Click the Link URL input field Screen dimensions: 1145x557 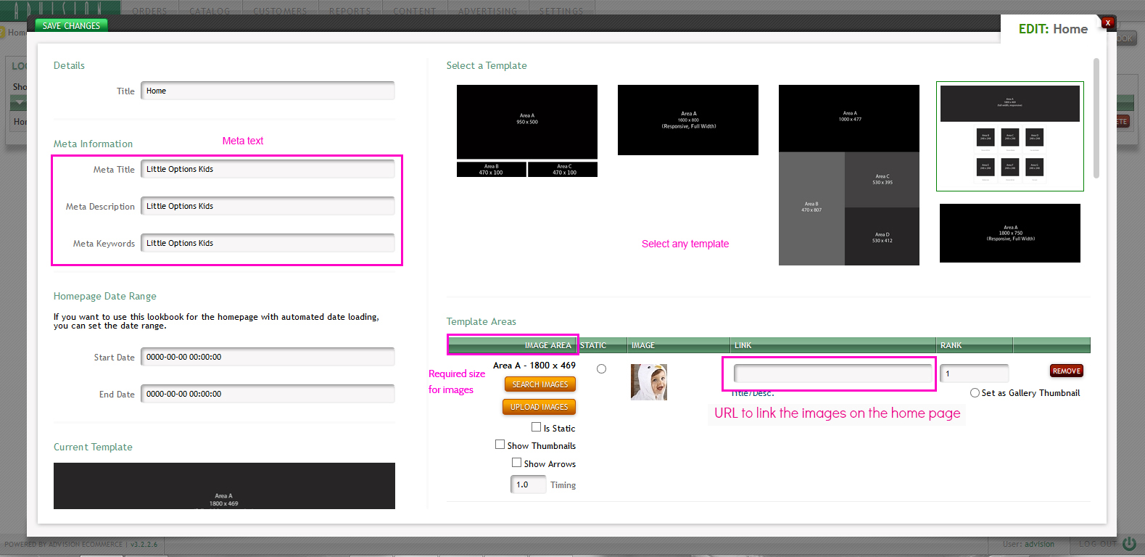pos(832,374)
